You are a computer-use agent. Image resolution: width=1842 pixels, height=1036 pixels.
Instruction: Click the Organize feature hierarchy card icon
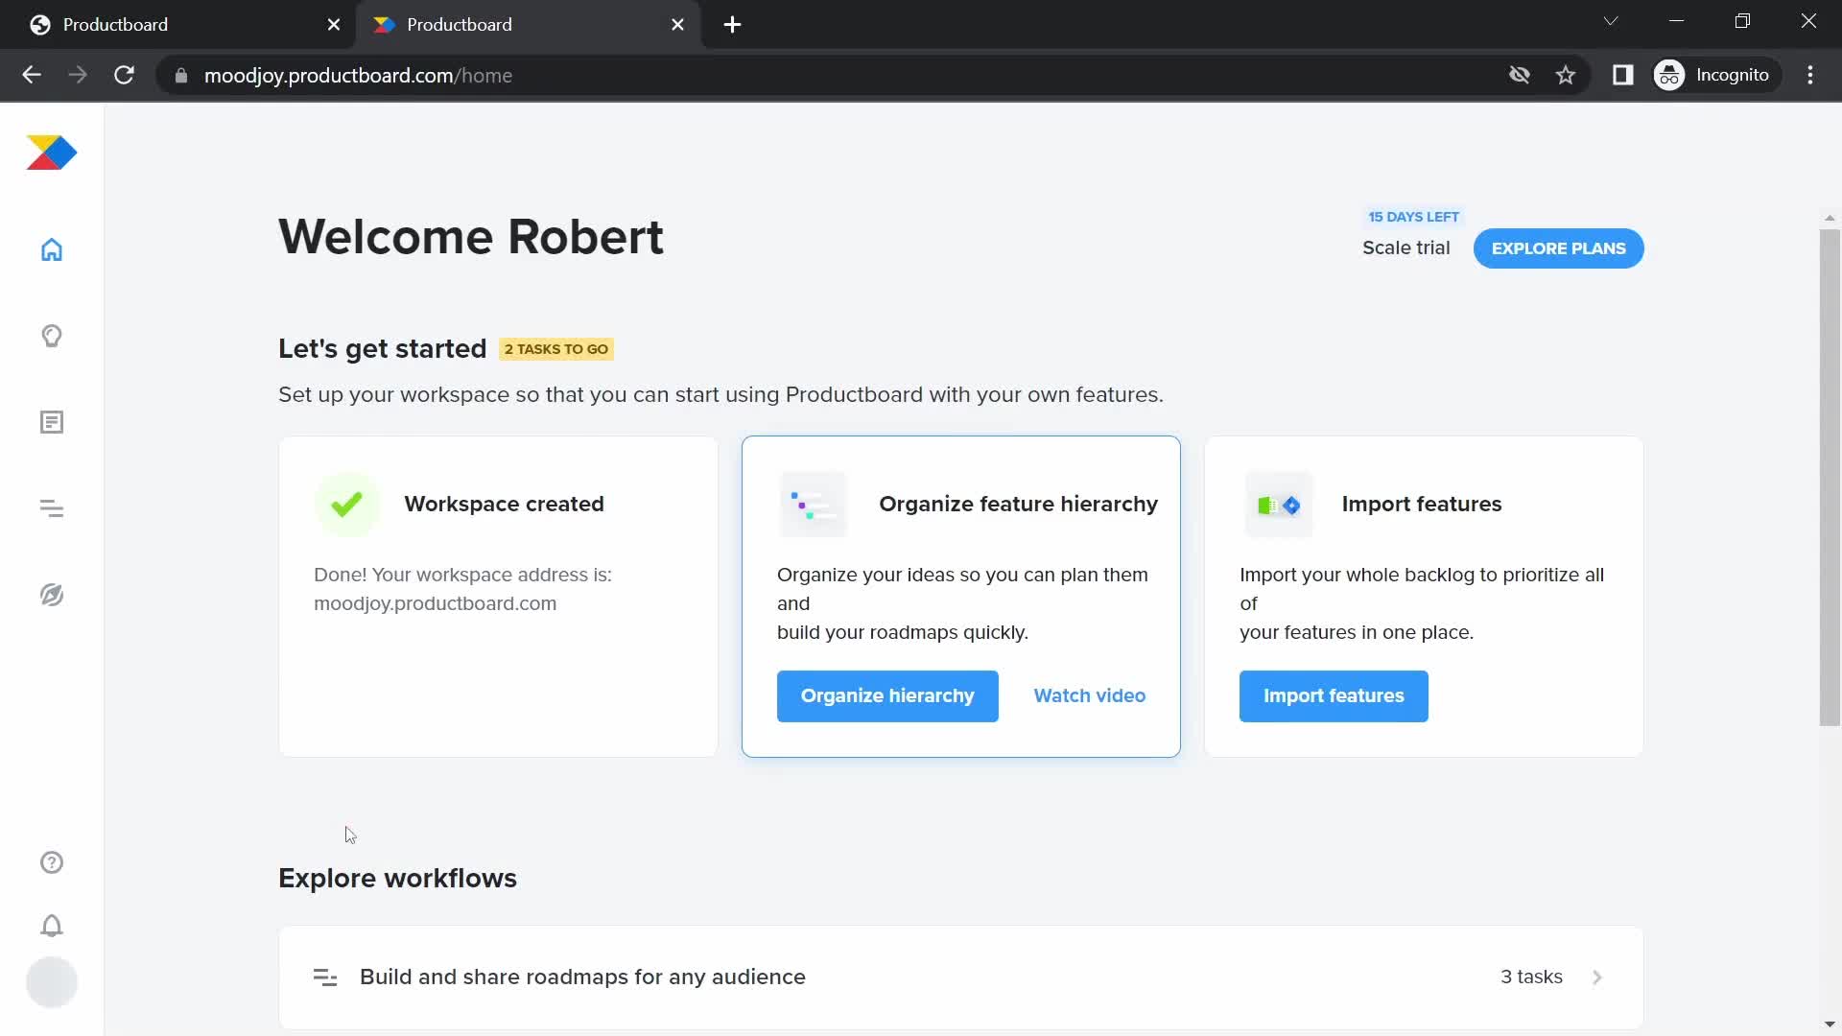coord(814,505)
